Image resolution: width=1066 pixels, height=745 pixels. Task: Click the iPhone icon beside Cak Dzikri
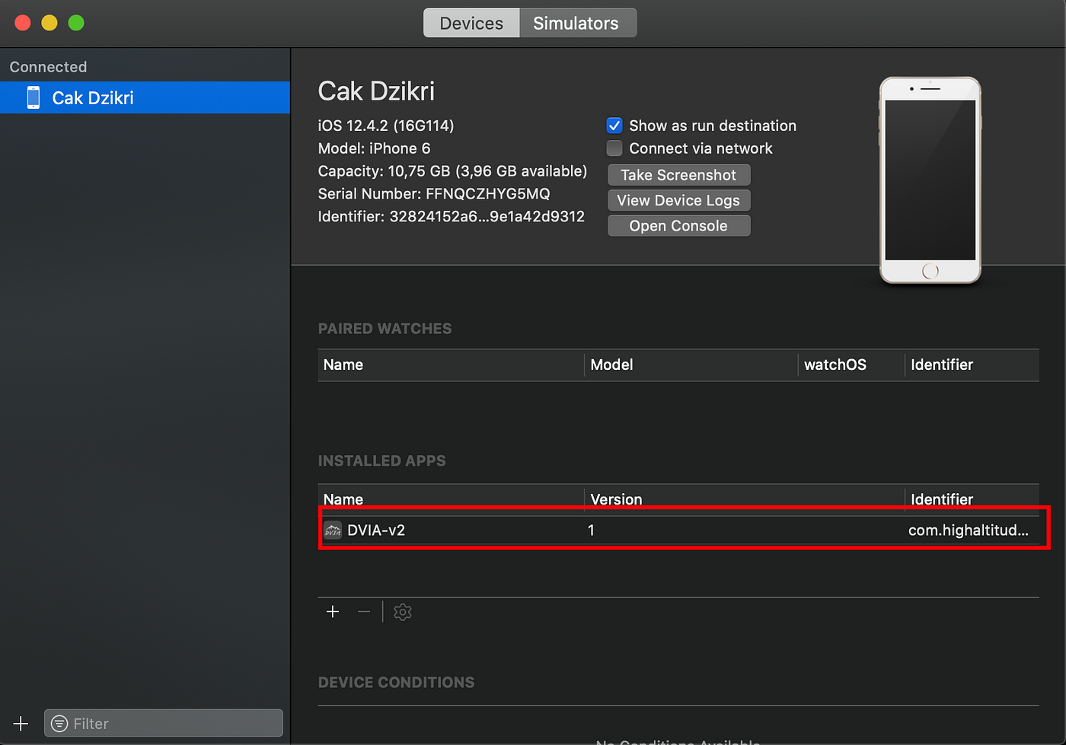coord(34,97)
